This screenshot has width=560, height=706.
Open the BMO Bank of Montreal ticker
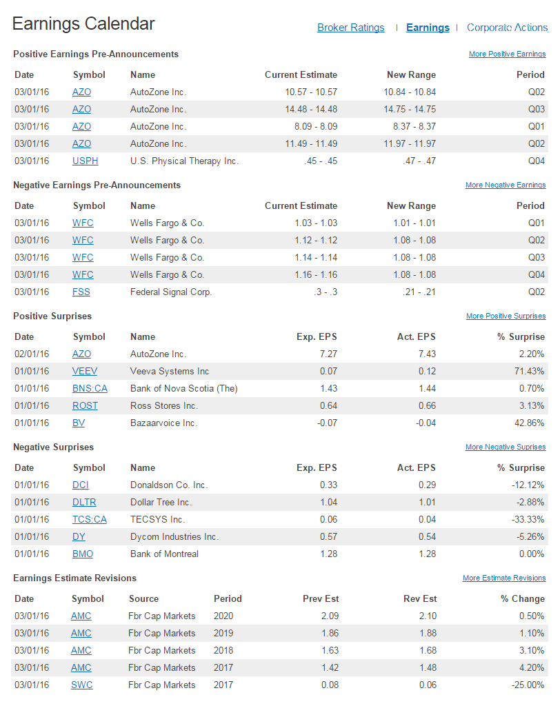[x=82, y=554]
